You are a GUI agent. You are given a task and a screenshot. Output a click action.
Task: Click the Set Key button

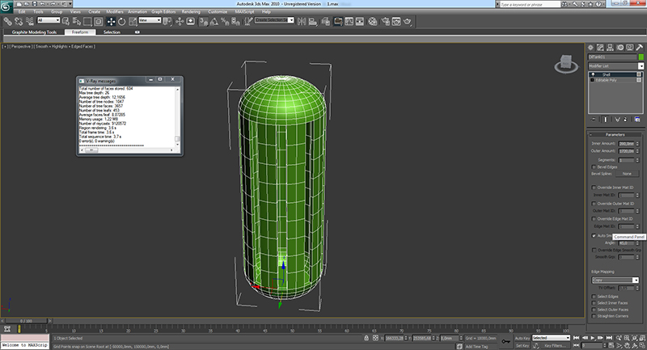point(522,345)
